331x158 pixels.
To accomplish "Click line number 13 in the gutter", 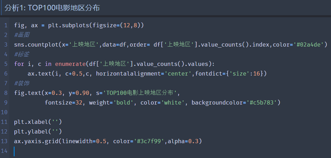I will (4, 141).
